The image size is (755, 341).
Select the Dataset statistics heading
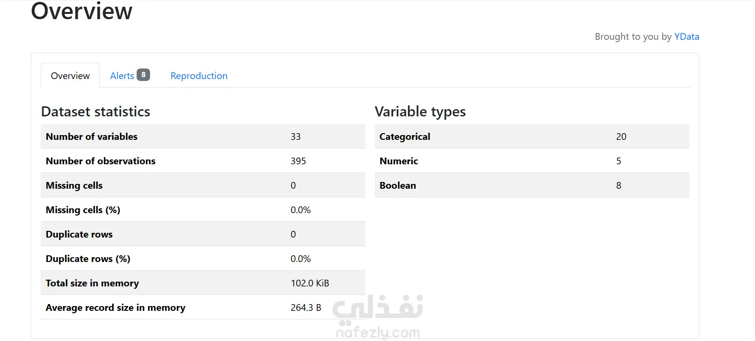coord(95,112)
